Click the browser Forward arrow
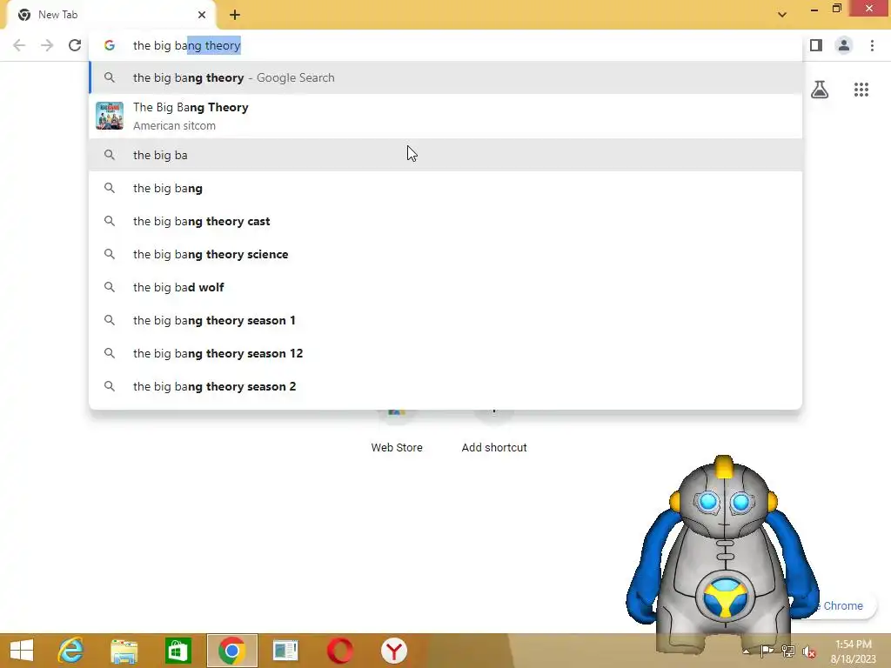891x668 pixels. 47,45
